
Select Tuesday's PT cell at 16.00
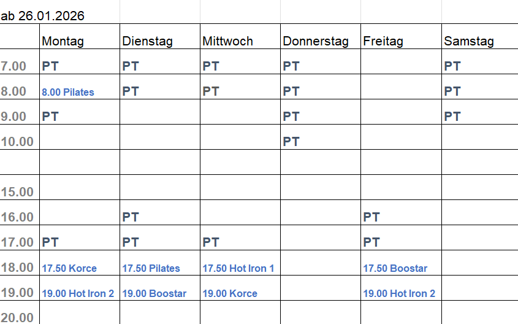(131, 217)
